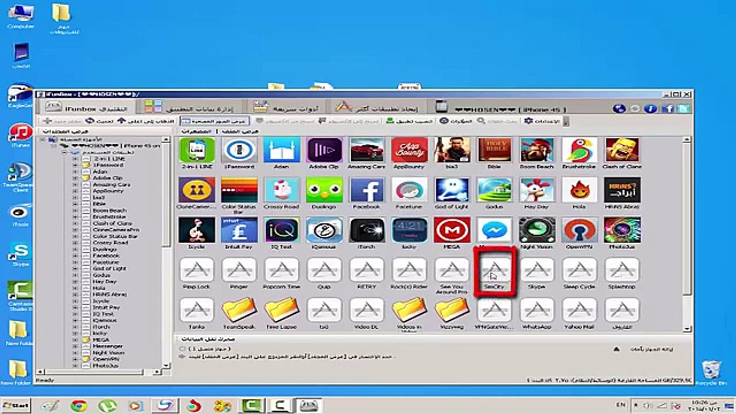Select the Duolingo owl app icon
The image size is (736, 414).
pyautogui.click(x=324, y=190)
